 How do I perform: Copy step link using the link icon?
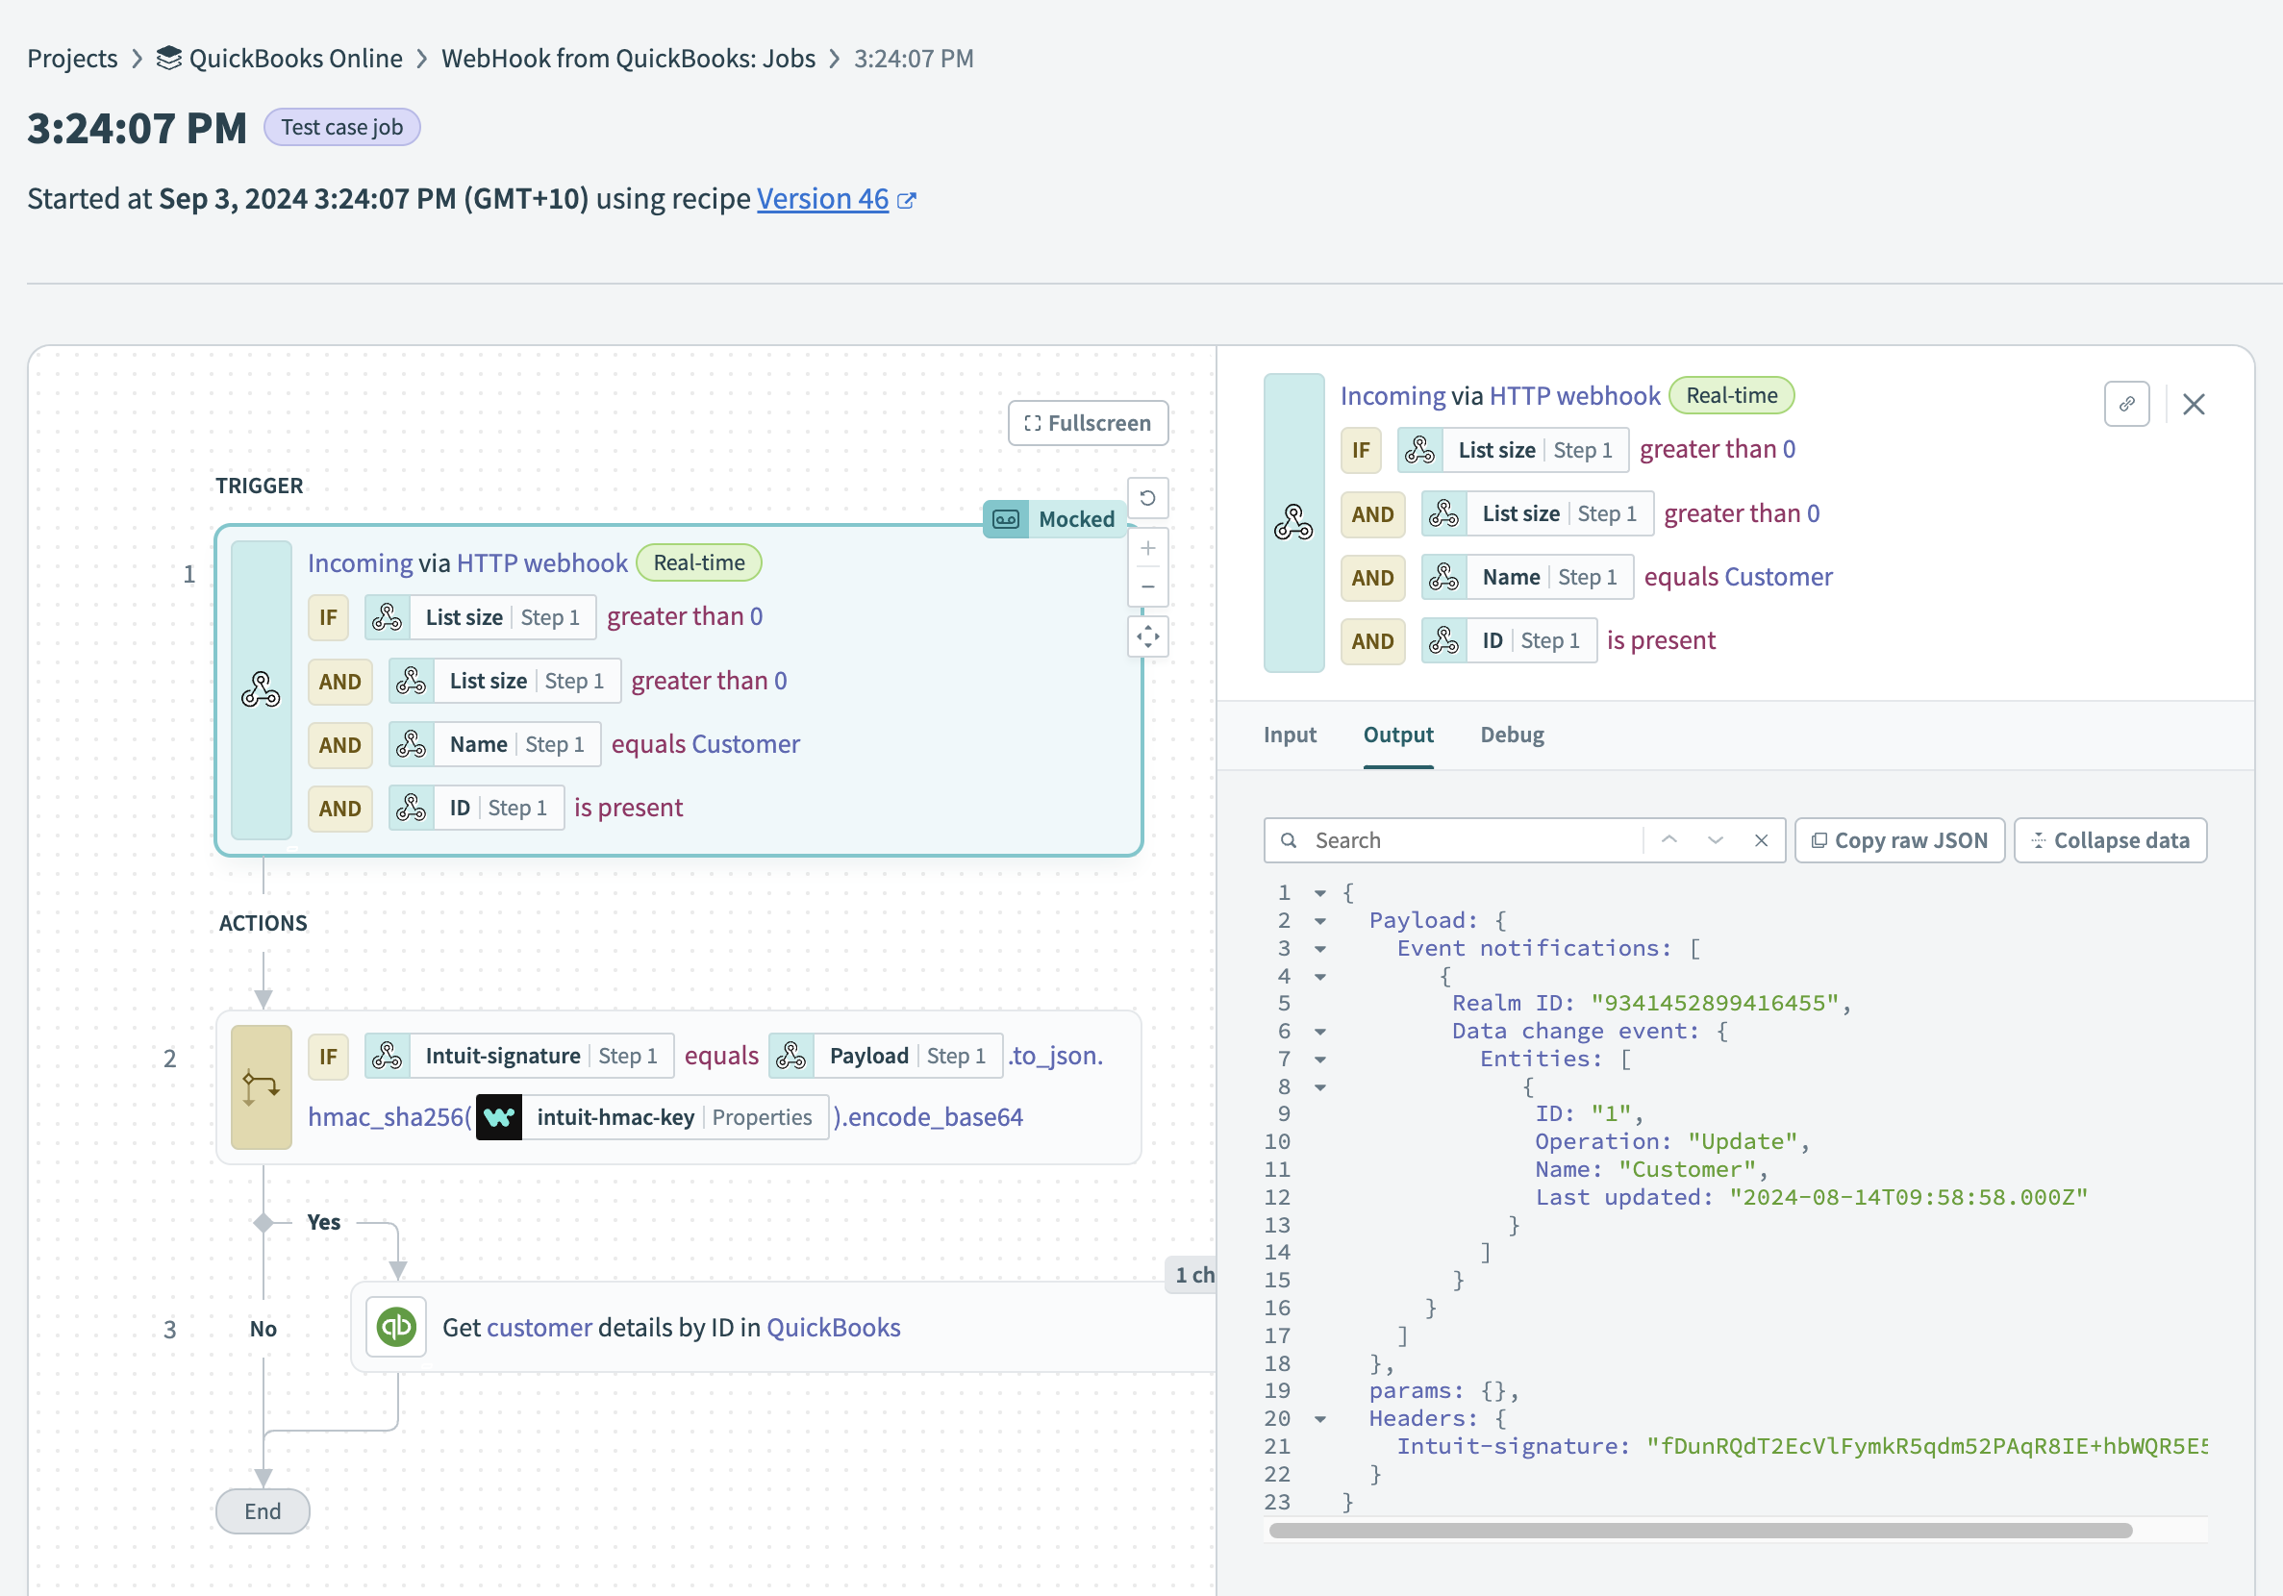coord(2127,404)
